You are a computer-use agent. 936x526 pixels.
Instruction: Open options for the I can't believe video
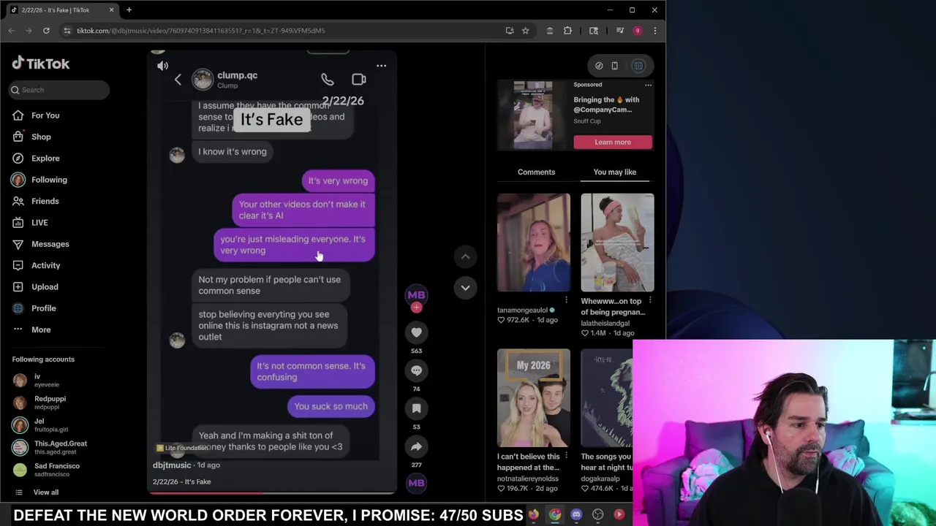[x=566, y=456]
